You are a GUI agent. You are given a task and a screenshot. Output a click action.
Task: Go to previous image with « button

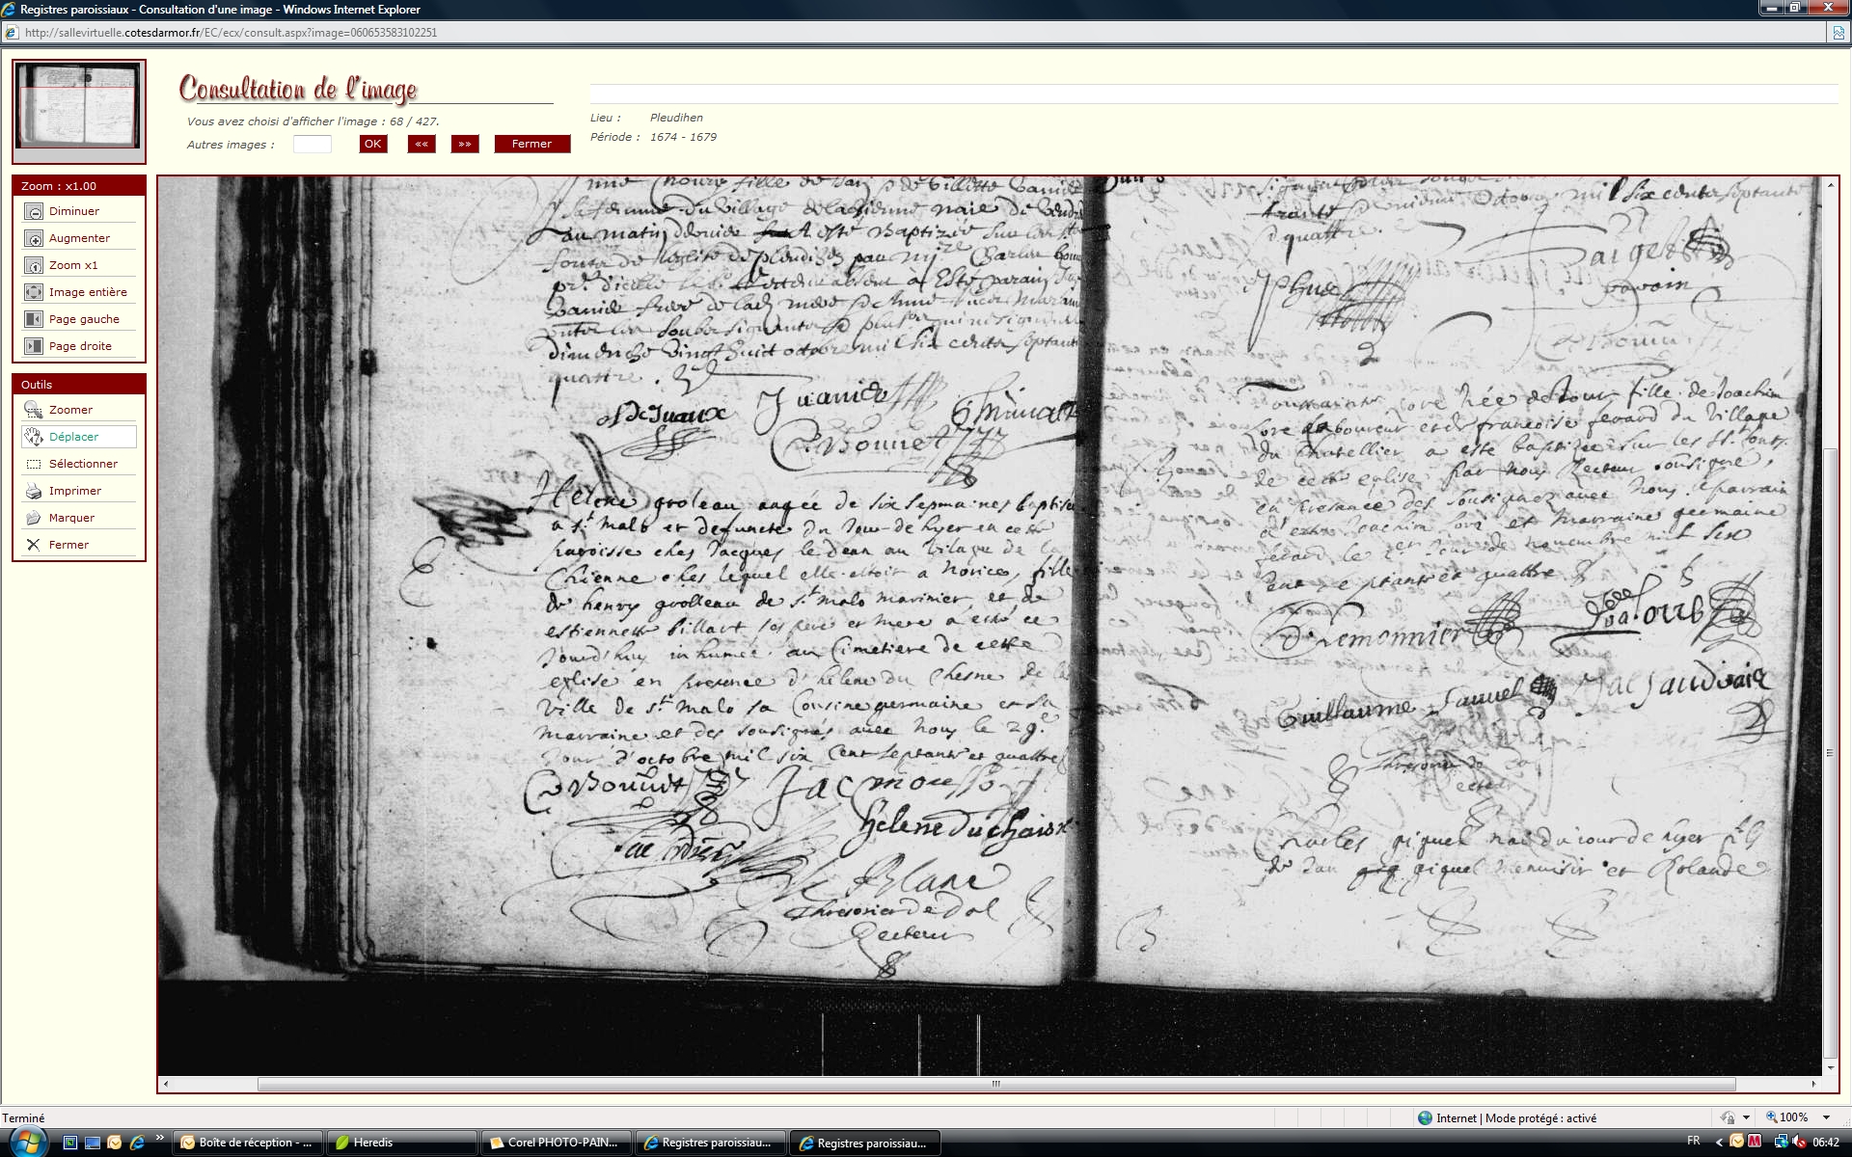pos(422,145)
